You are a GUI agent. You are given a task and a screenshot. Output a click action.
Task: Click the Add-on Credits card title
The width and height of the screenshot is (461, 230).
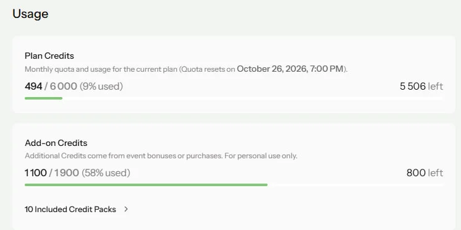56,143
